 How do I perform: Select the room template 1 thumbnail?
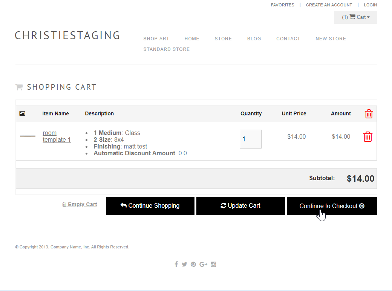coord(28,136)
